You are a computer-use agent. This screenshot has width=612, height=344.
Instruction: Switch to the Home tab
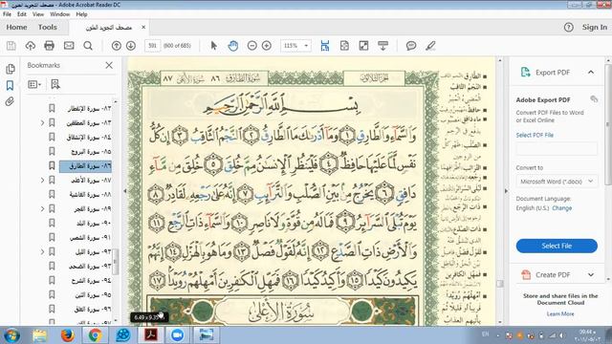click(x=16, y=28)
